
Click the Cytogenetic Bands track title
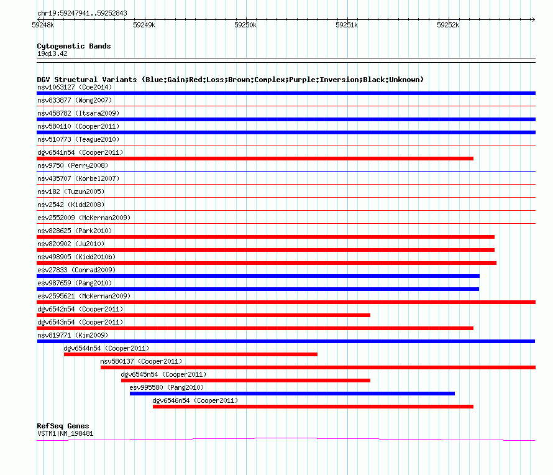(x=74, y=46)
